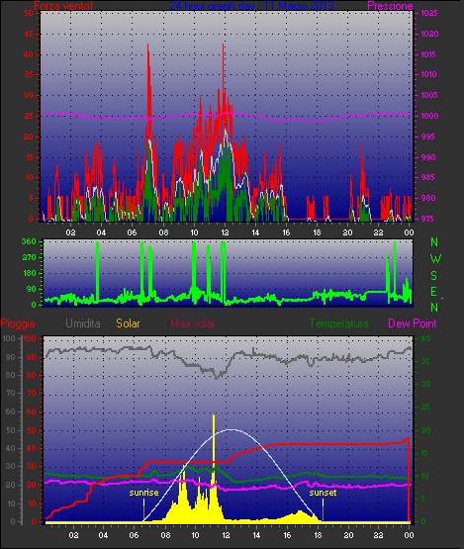Click the 'S' compass direction letter

(434, 276)
